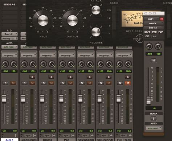172x141 pixels.
Task: Click the red target icon in send window
Action: point(162,19)
